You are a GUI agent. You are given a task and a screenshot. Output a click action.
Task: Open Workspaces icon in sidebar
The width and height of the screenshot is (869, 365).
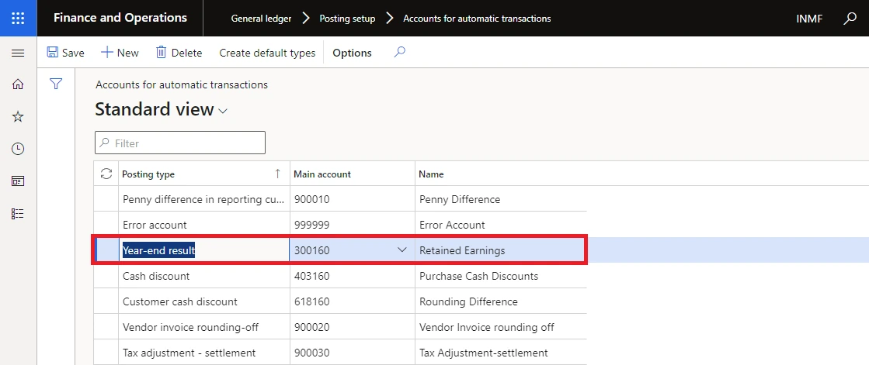18,181
